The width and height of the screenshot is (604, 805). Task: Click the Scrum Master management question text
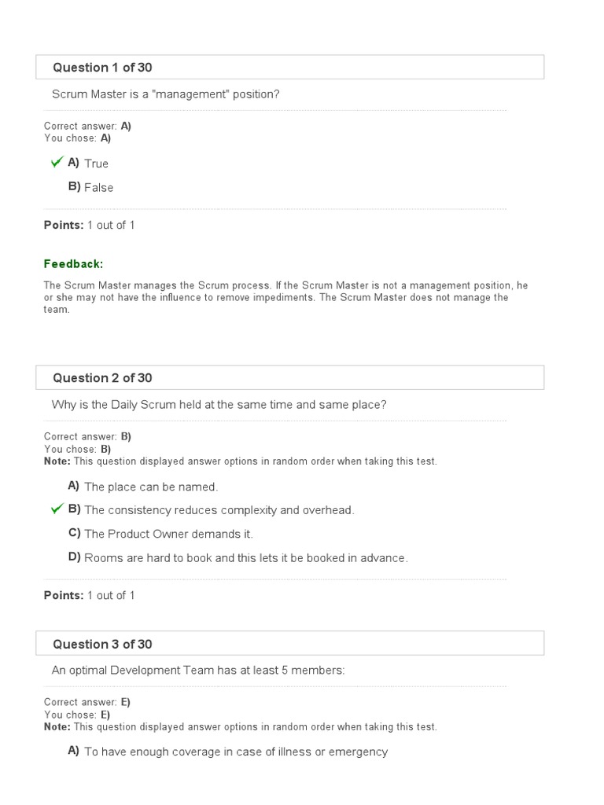165,94
